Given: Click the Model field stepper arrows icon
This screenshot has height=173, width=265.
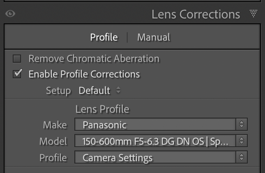Looking at the screenshot, I should 242,141.
